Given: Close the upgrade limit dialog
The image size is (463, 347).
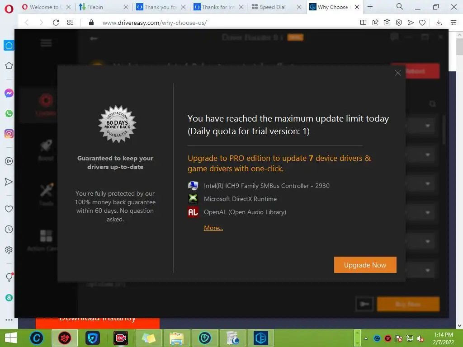Looking at the screenshot, I should (398, 73).
